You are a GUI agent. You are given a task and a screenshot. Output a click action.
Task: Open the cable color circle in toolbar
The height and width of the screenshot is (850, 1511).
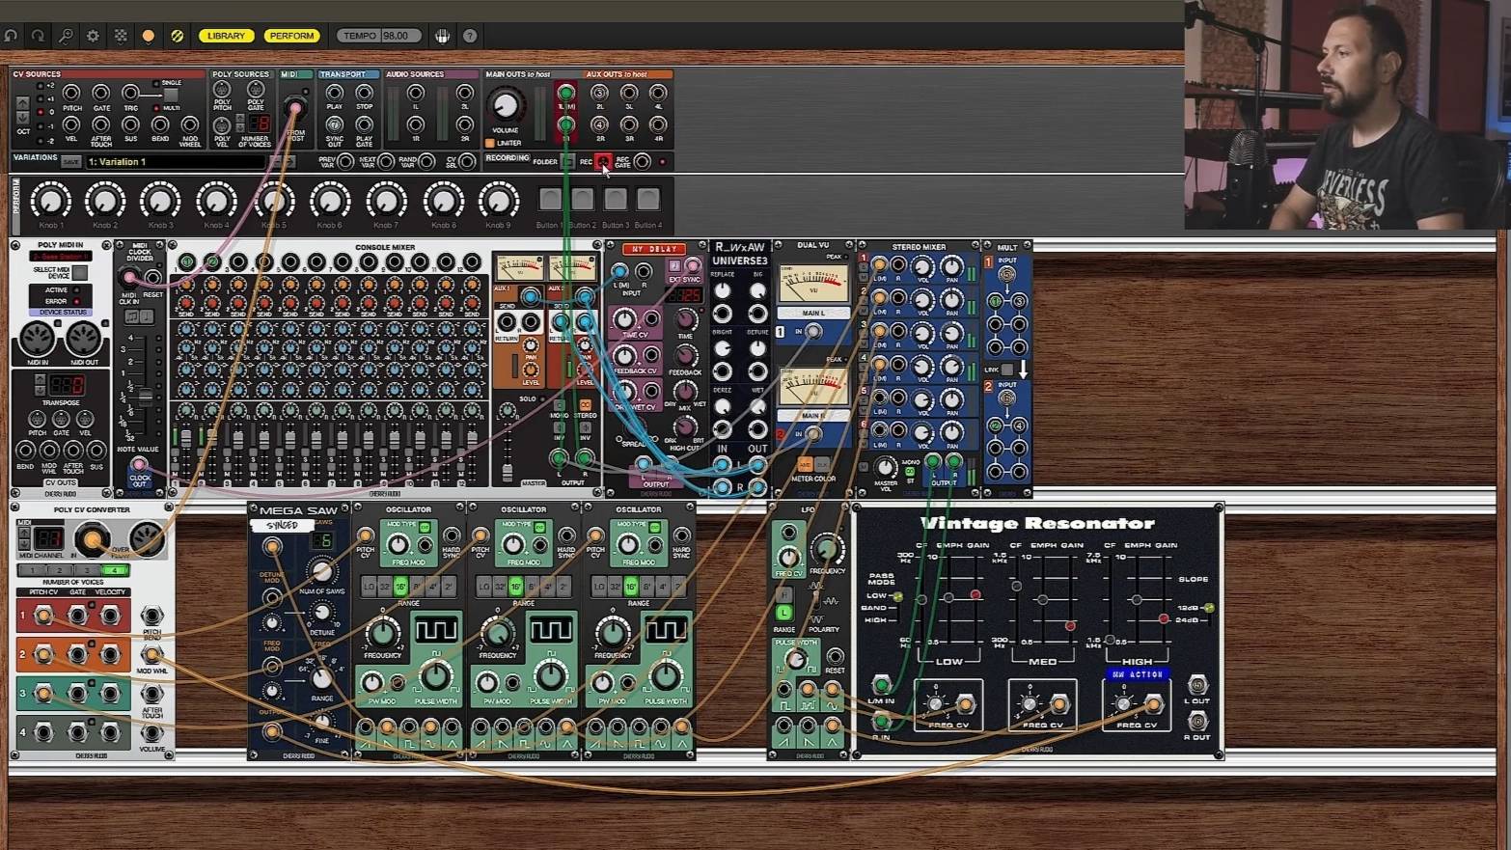pos(149,36)
